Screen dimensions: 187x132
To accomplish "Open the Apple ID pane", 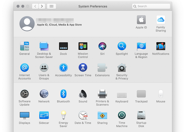I will click(x=141, y=20).
